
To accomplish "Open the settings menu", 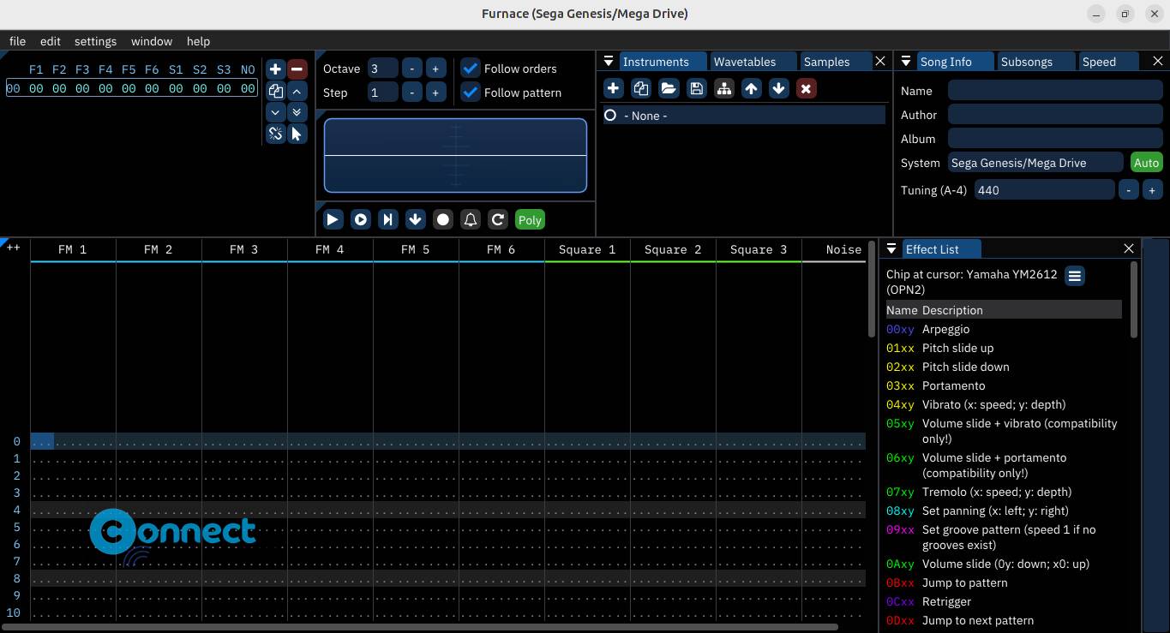I will click(95, 41).
